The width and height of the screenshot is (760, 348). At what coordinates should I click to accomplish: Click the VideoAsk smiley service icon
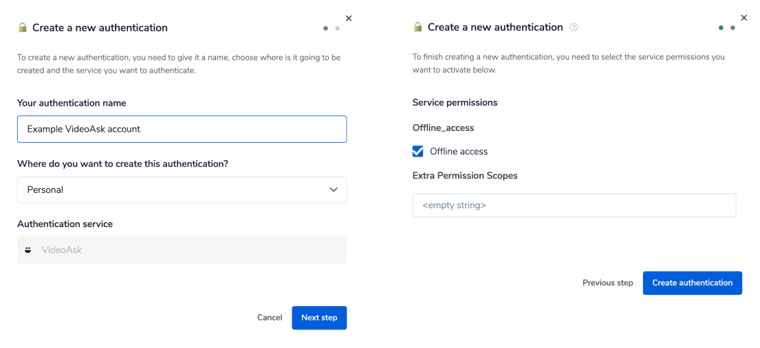pyautogui.click(x=28, y=250)
